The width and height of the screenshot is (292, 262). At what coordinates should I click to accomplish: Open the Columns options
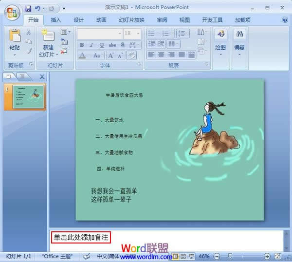point(173,44)
